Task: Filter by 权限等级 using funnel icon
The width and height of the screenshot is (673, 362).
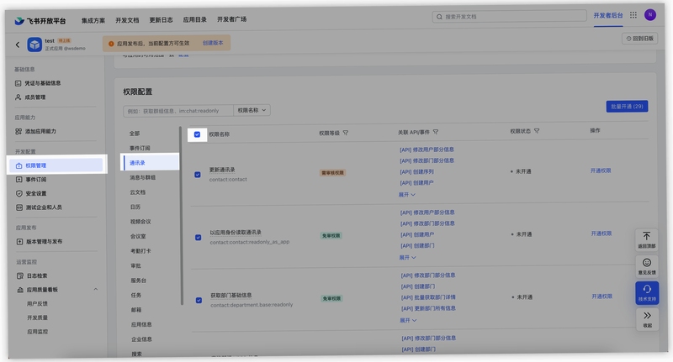Action: (346, 133)
